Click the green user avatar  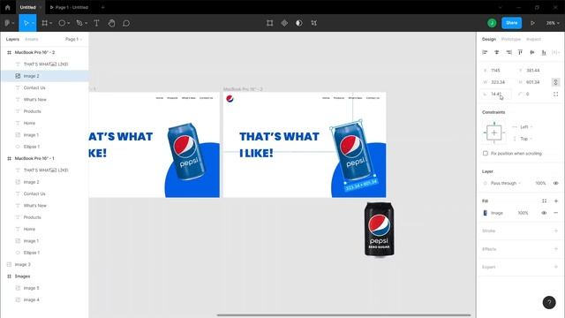(492, 23)
